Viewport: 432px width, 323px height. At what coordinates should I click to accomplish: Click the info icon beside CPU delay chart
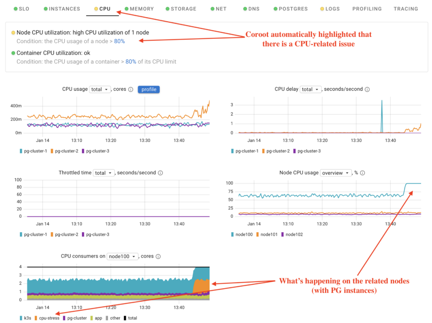(x=367, y=89)
